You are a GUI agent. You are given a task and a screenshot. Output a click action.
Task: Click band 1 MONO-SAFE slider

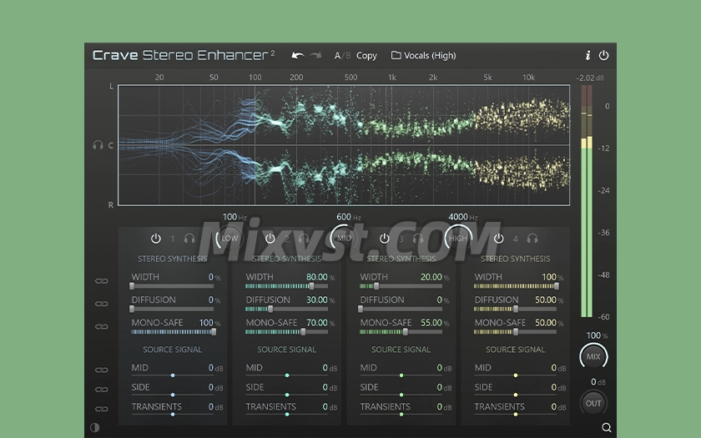point(174,332)
